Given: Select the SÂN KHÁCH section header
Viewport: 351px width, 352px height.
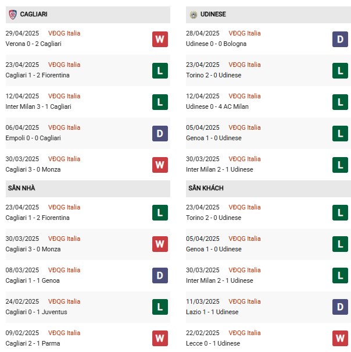Looking at the screenshot, I should click(x=268, y=189).
